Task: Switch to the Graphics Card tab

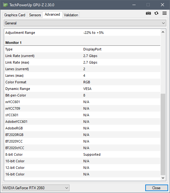Action: click(x=15, y=15)
